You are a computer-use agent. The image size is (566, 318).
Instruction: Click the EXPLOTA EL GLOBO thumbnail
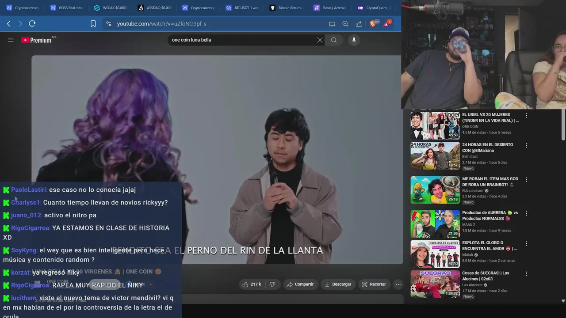point(435,254)
